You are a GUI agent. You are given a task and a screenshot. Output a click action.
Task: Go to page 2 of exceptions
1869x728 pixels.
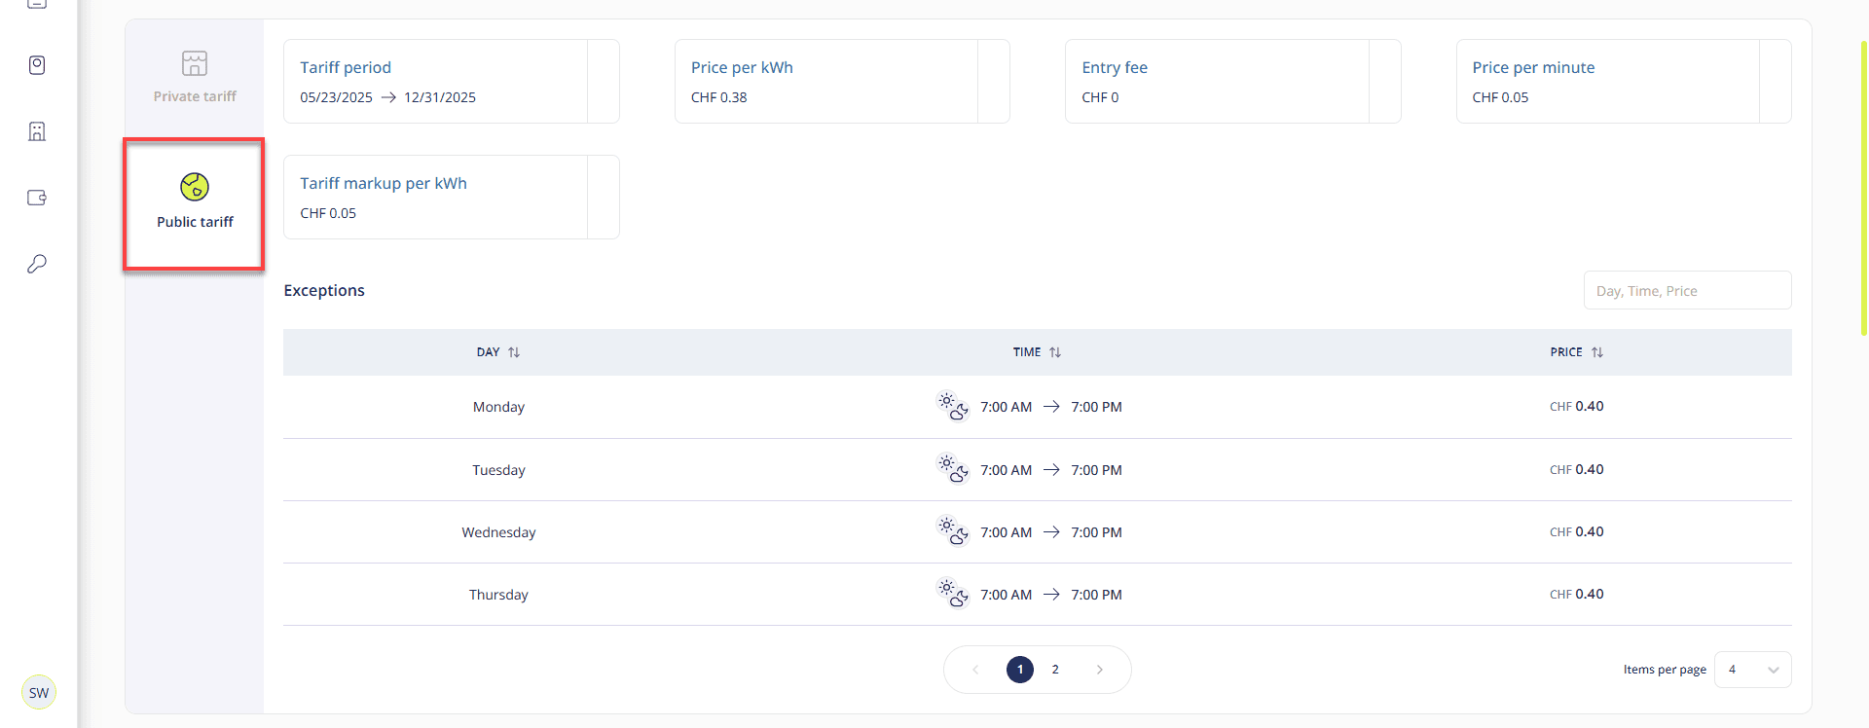(1055, 670)
